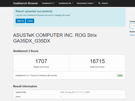The image size is (135, 101).
Task: Select the Valid status badge
Action: pos(120,75)
